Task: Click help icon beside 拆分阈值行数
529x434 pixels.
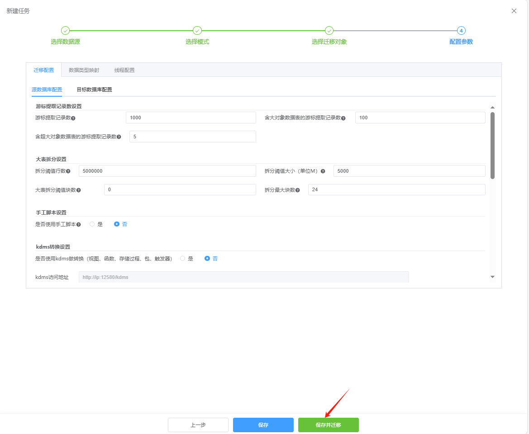Action: click(68, 171)
